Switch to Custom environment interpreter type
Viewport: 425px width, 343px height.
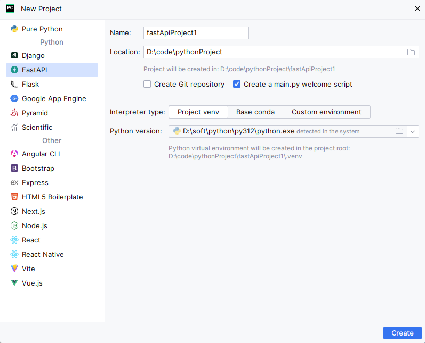tap(326, 112)
